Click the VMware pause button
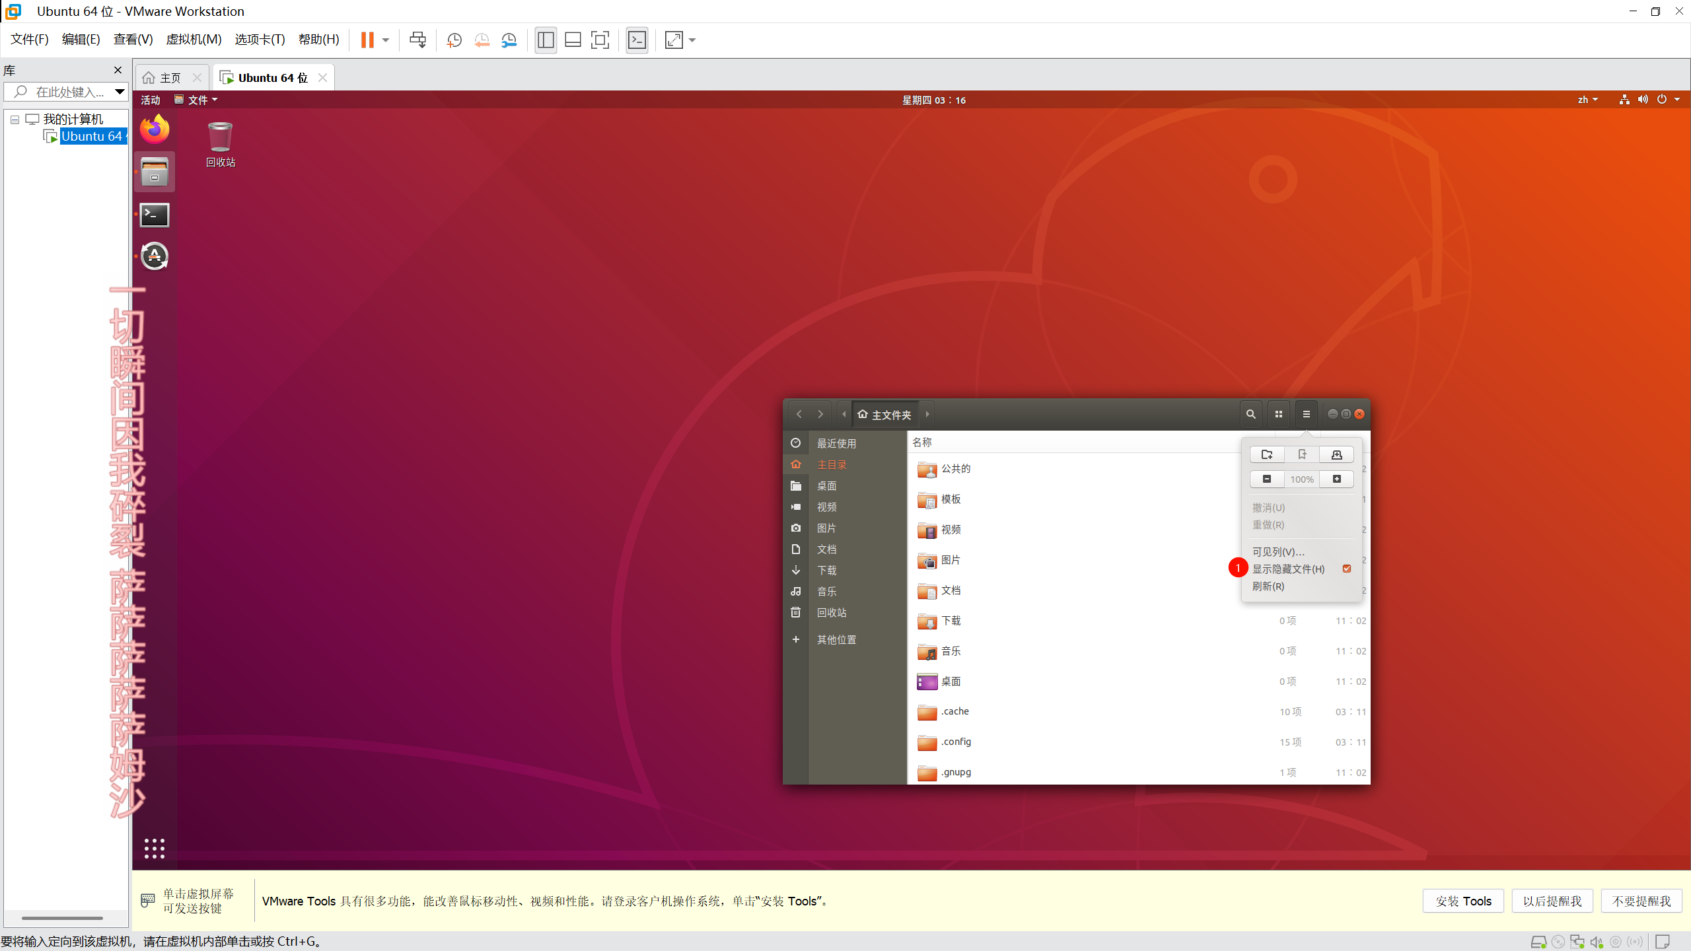 coord(367,40)
